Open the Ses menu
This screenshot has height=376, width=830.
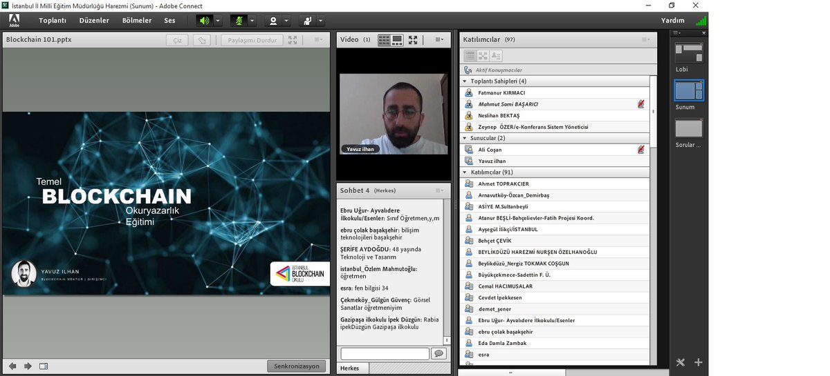click(x=169, y=21)
